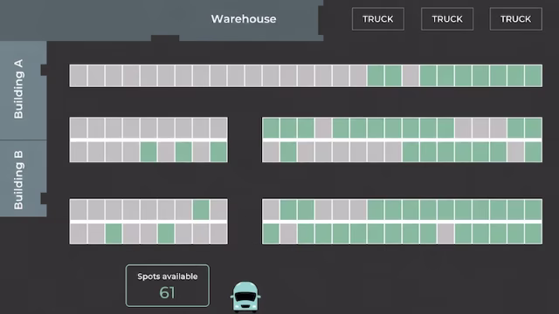Click the 61 spots count value
The height and width of the screenshot is (314, 559).
pyautogui.click(x=167, y=293)
